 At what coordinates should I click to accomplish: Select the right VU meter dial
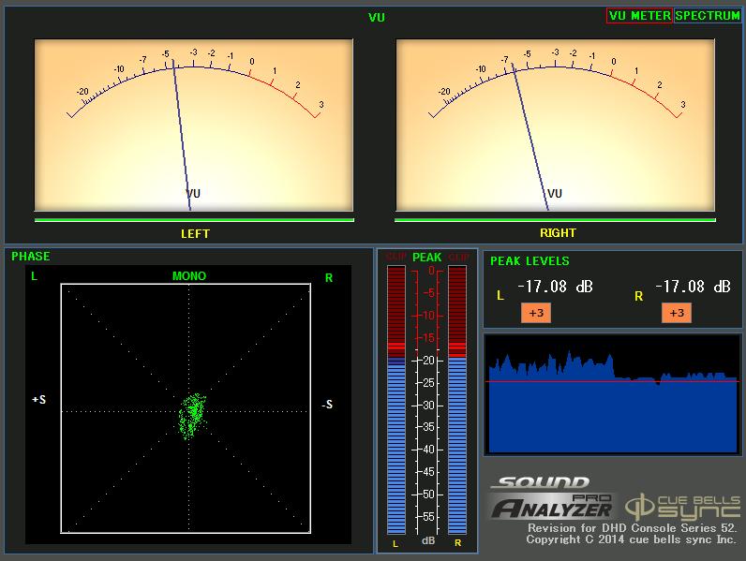click(555, 125)
